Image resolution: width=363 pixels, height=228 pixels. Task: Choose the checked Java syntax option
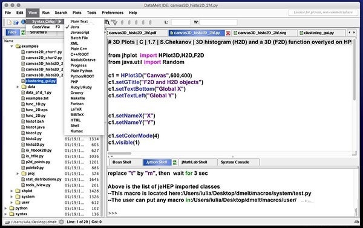coord(74,27)
